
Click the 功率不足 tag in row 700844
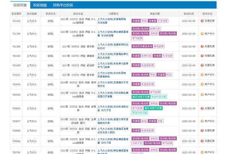pos(137,143)
